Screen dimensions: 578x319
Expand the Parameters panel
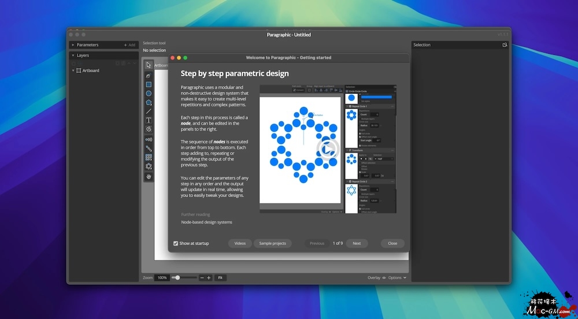(73, 45)
